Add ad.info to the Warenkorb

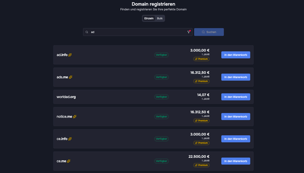tap(236, 55)
